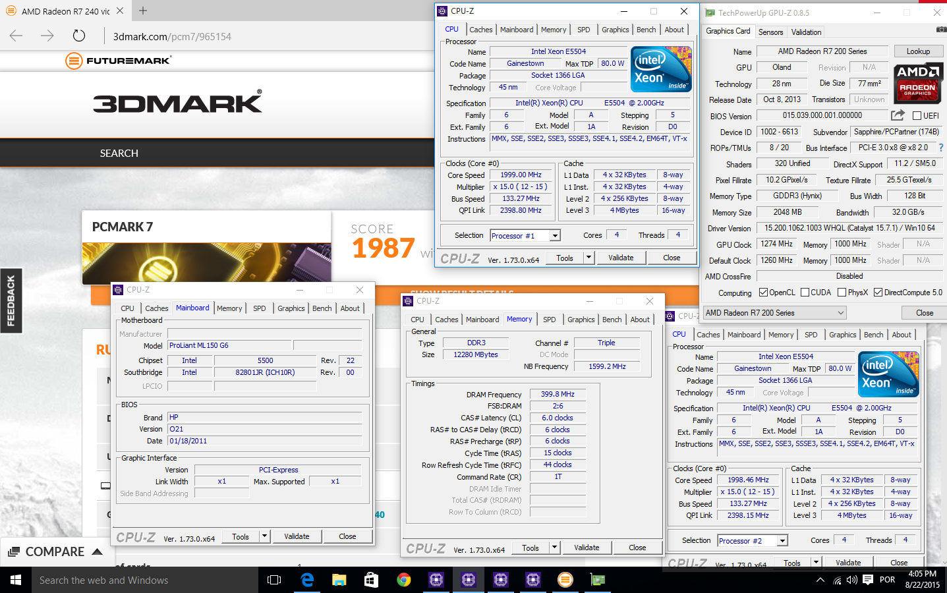Open Memory tab in CPU-Z Mainboard window
This screenshot has width=947, height=593.
pyautogui.click(x=229, y=308)
